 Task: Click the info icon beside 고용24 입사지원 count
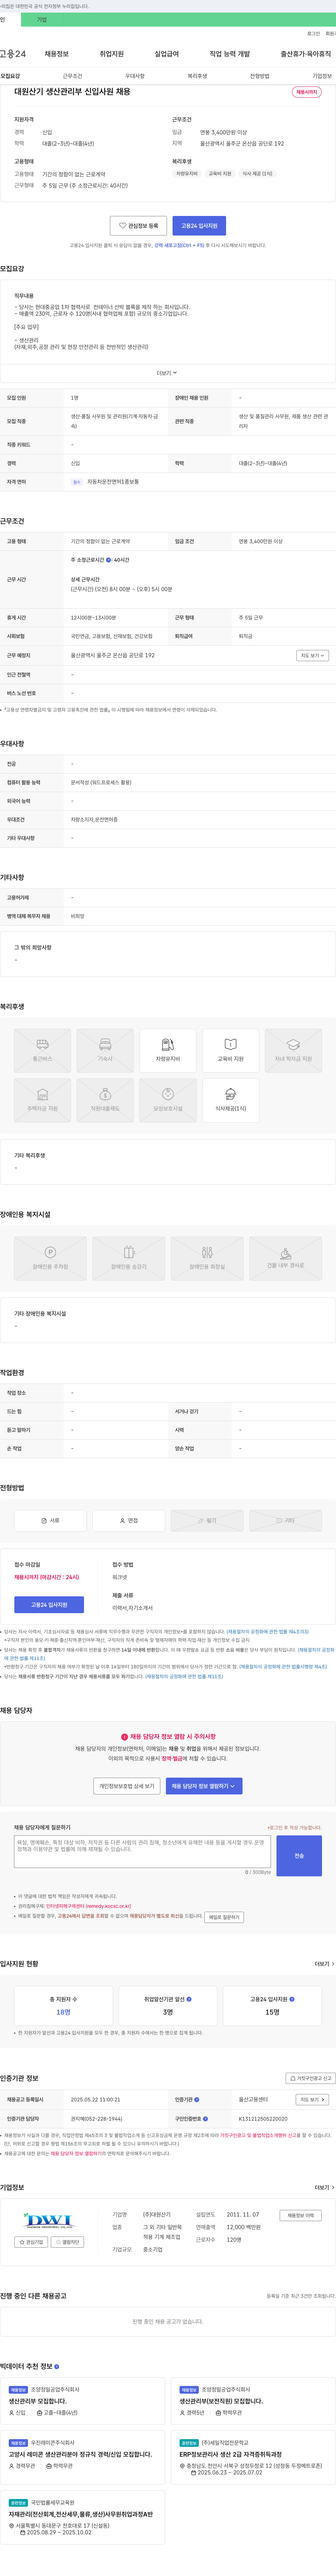point(292,1999)
